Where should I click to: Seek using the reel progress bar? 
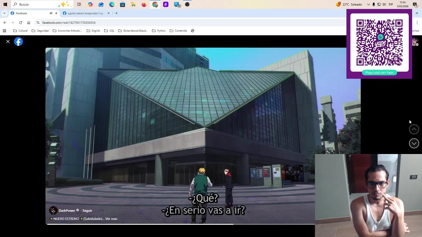[x=181, y=224]
